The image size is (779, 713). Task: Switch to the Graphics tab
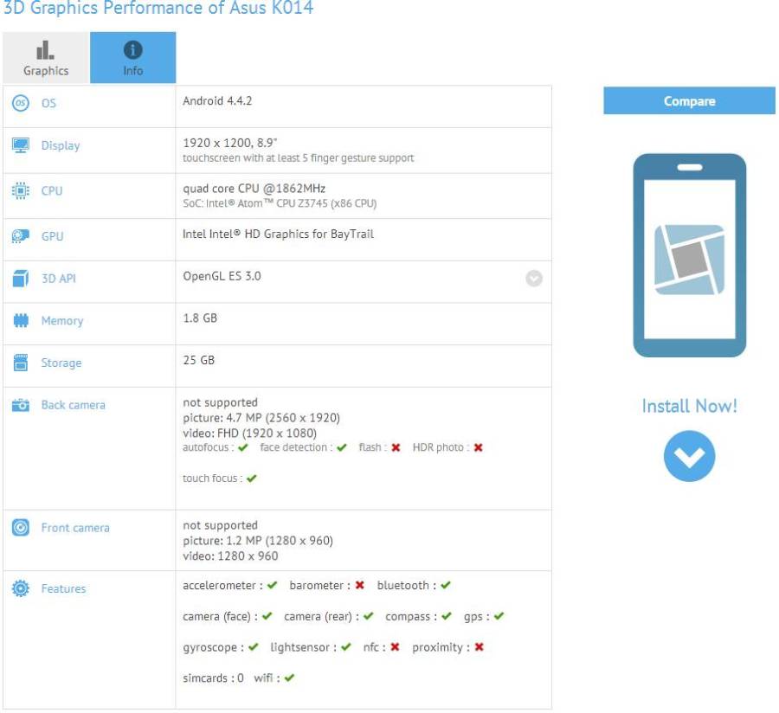click(46, 58)
